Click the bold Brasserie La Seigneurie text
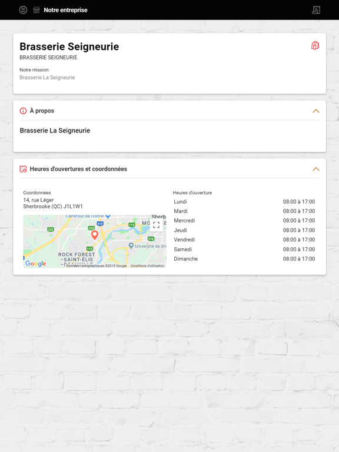This screenshot has width=339, height=452. [x=55, y=131]
